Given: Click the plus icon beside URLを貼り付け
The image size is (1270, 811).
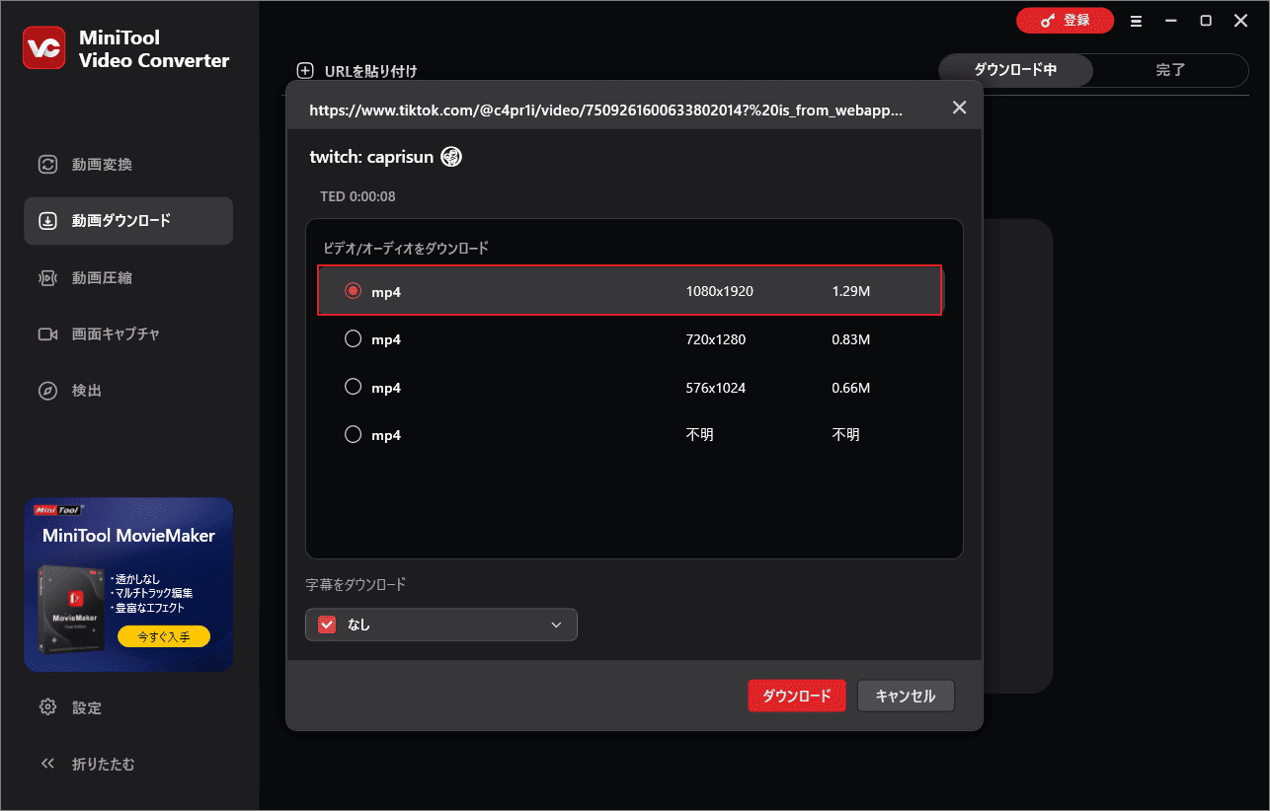Looking at the screenshot, I should point(305,70).
